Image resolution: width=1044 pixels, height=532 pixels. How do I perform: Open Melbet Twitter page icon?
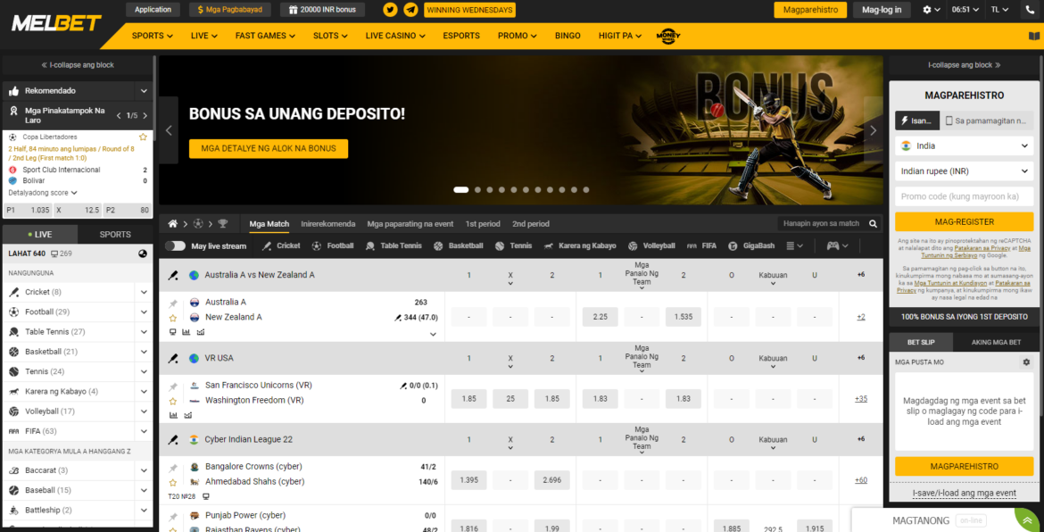tap(390, 10)
